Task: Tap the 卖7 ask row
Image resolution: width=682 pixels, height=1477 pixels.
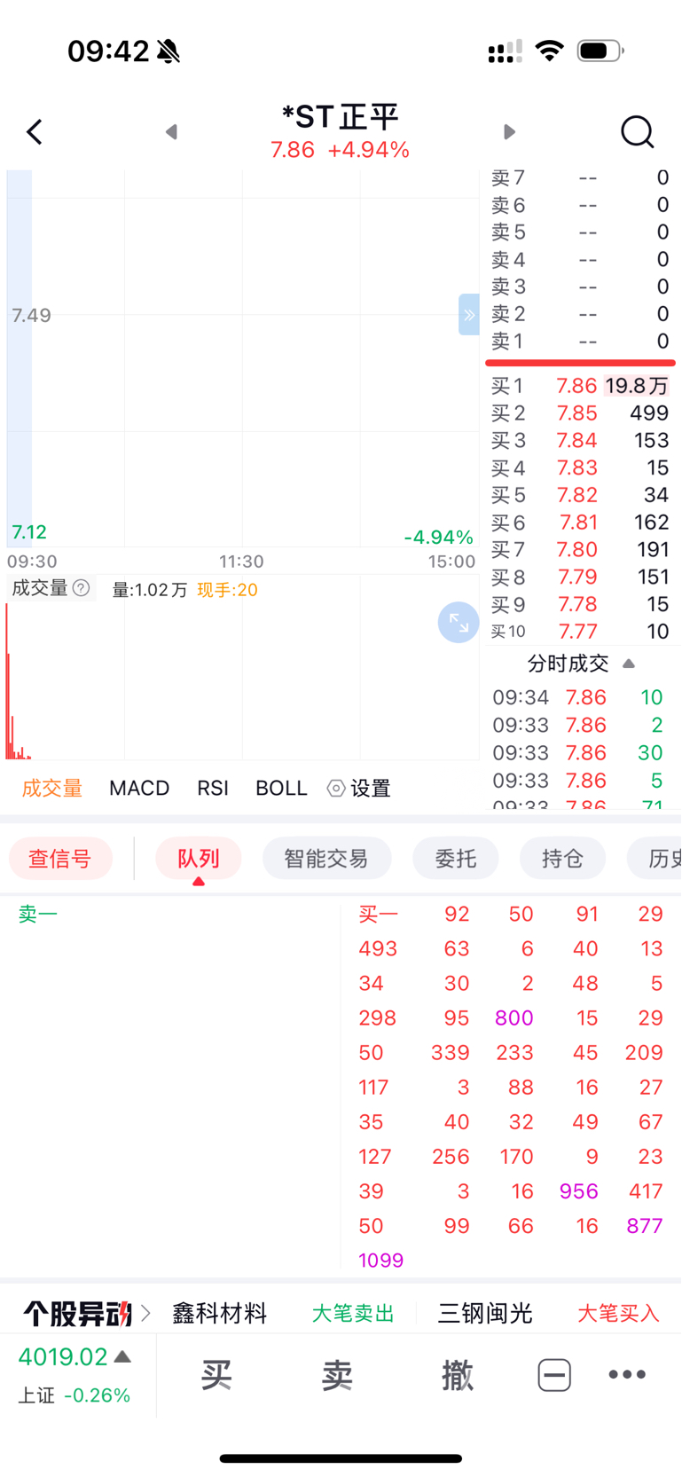Action: click(x=580, y=178)
